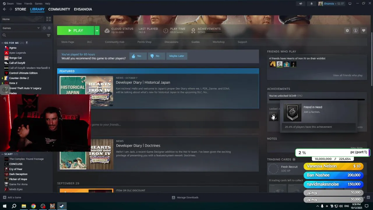The width and height of the screenshot is (373, 210).
Task: Recommend the game with Yes thumbs up
Action: (138, 56)
